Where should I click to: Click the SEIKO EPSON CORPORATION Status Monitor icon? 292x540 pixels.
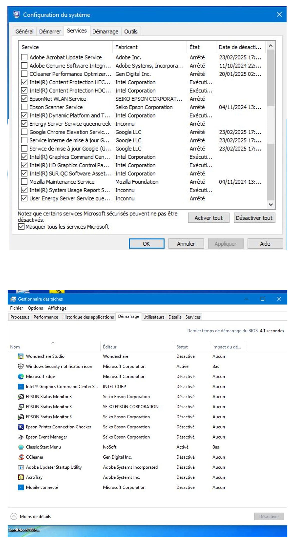pos(21,407)
